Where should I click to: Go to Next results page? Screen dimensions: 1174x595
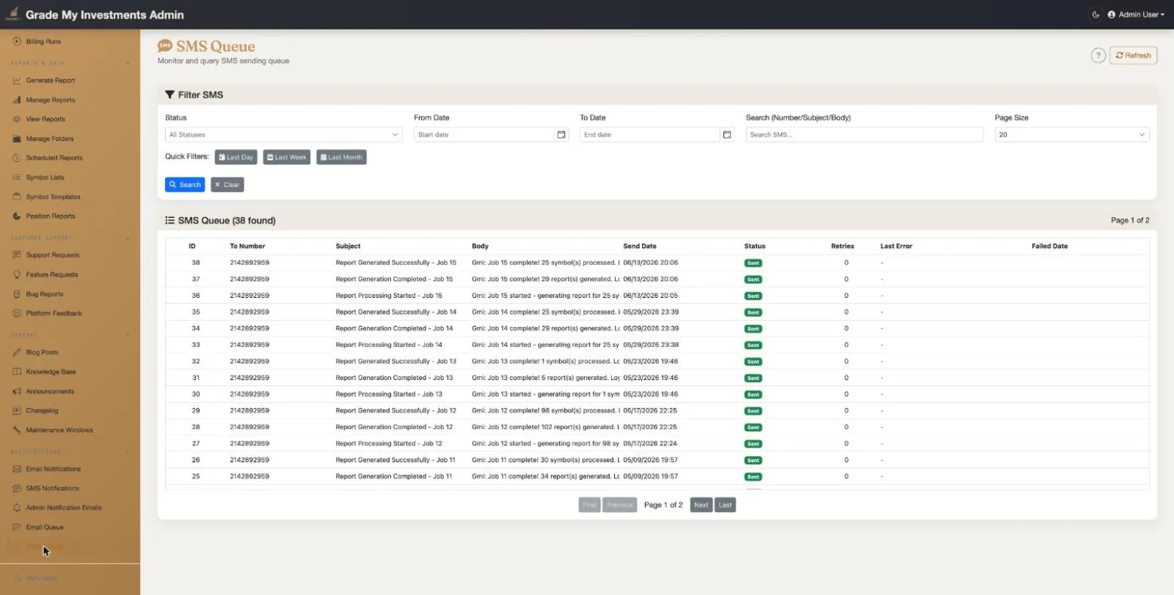pyautogui.click(x=701, y=505)
